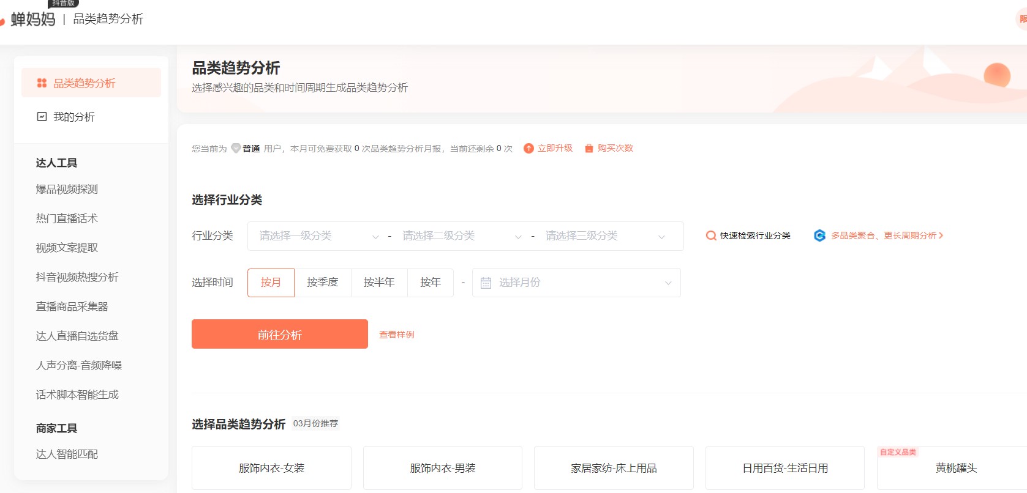Select the 按年 time option
The image size is (1027, 493).
click(x=431, y=283)
